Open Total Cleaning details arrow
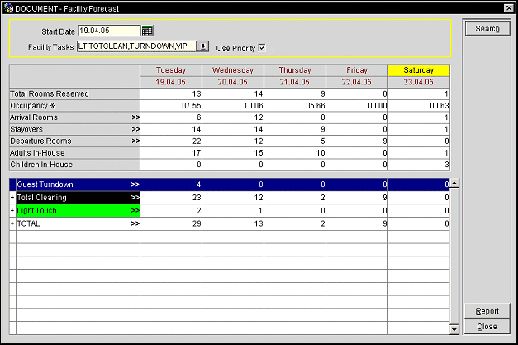This screenshot has width=518, height=345. [135, 197]
